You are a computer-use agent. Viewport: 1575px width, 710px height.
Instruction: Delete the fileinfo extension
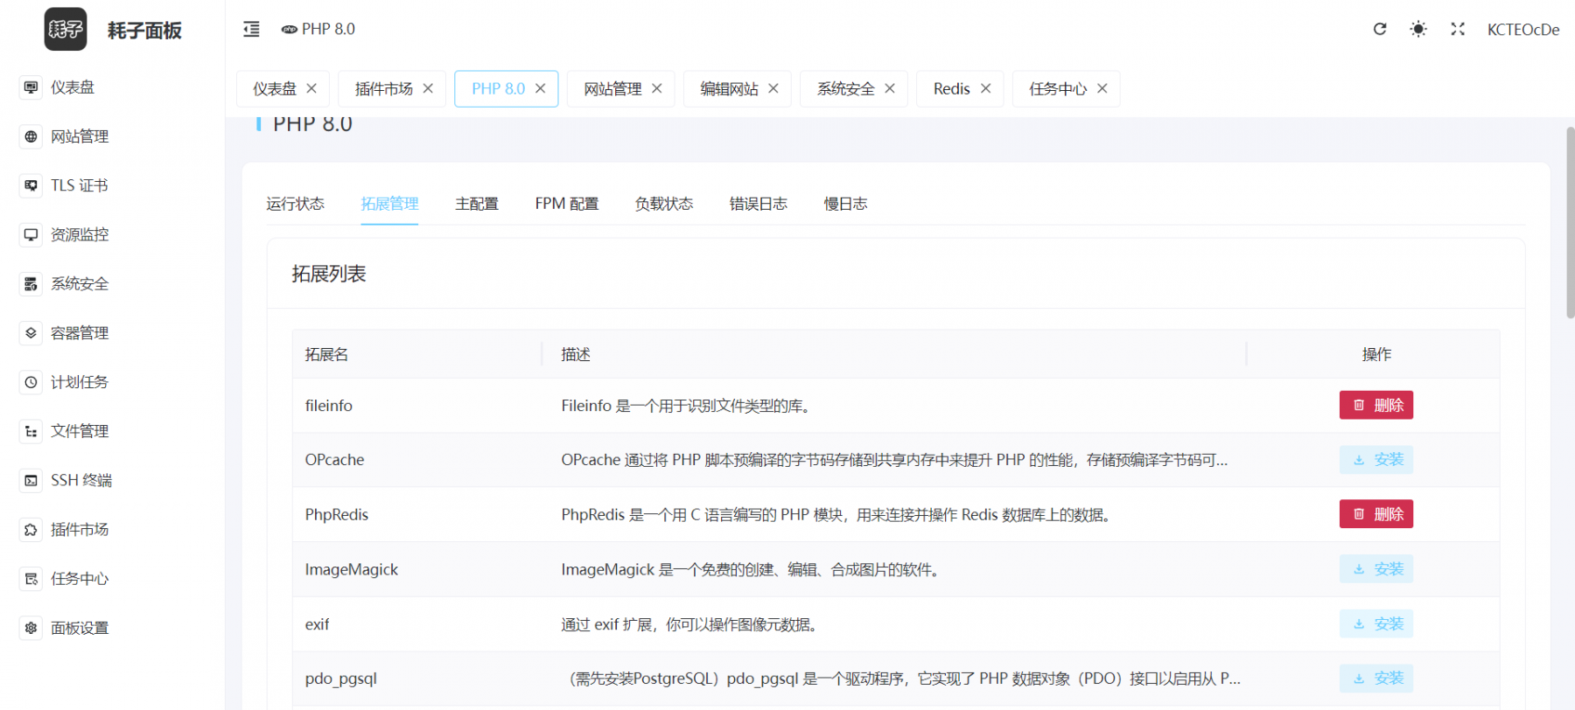[1376, 405]
